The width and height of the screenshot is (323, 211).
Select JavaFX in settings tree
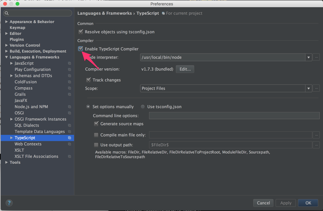21,100
